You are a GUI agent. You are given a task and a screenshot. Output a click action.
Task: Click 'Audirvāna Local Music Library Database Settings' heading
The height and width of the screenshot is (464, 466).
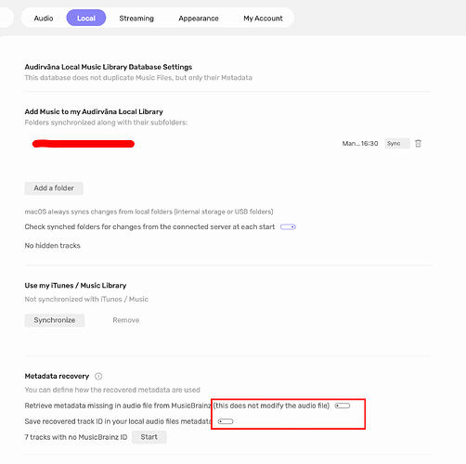(109, 67)
